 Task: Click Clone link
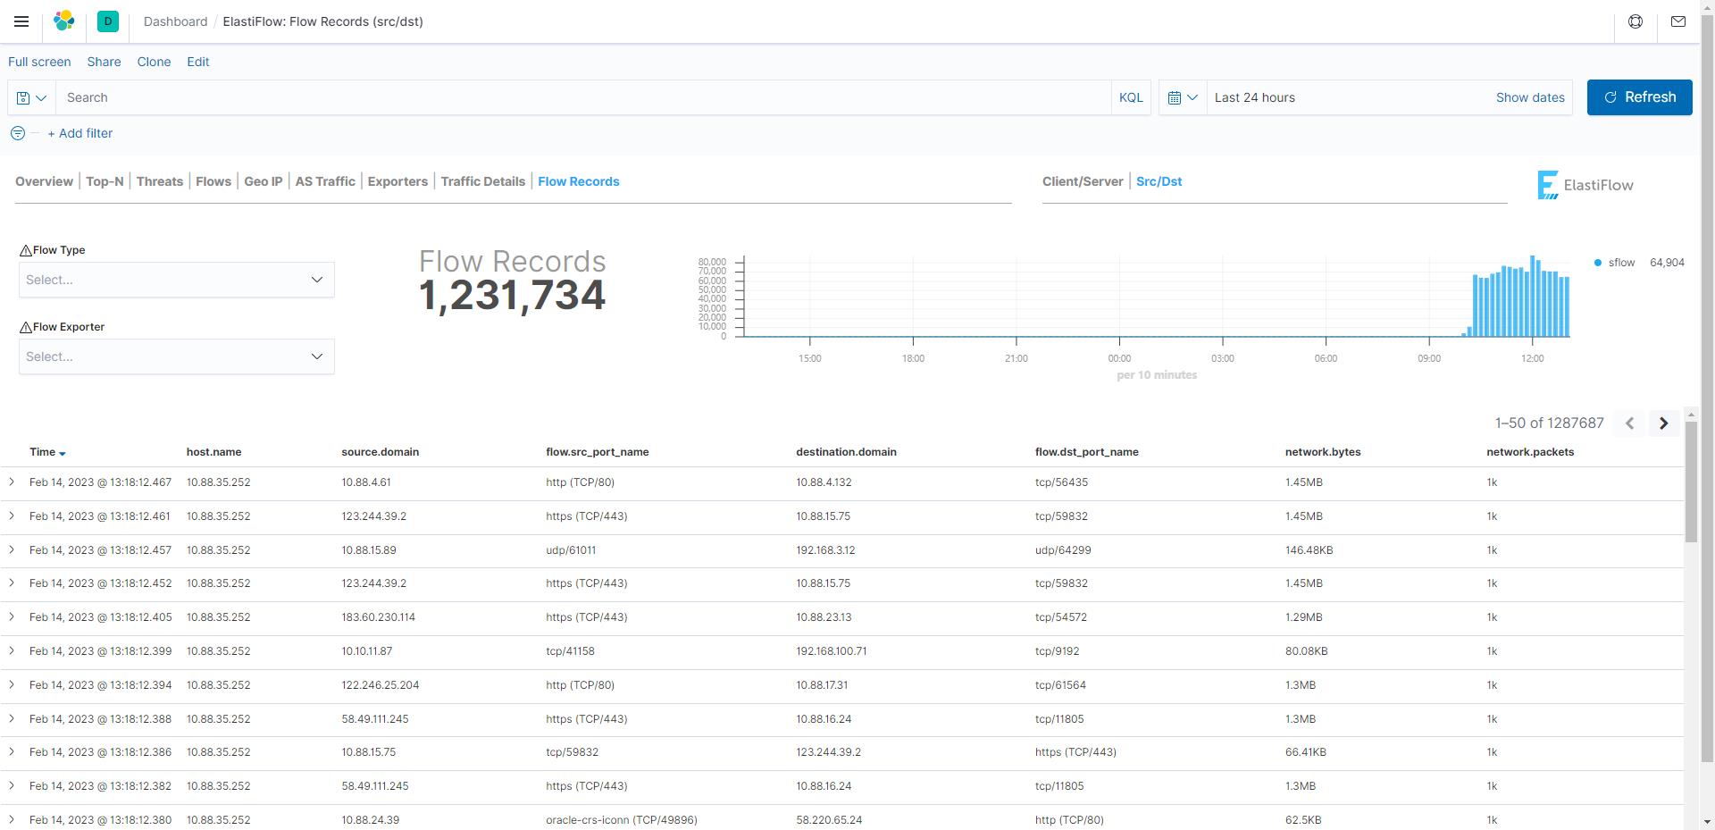[x=154, y=62]
